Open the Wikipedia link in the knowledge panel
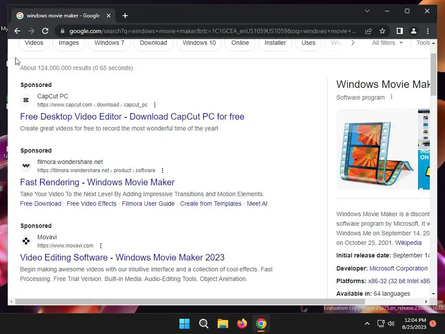The width and height of the screenshot is (445, 334). tap(408, 243)
